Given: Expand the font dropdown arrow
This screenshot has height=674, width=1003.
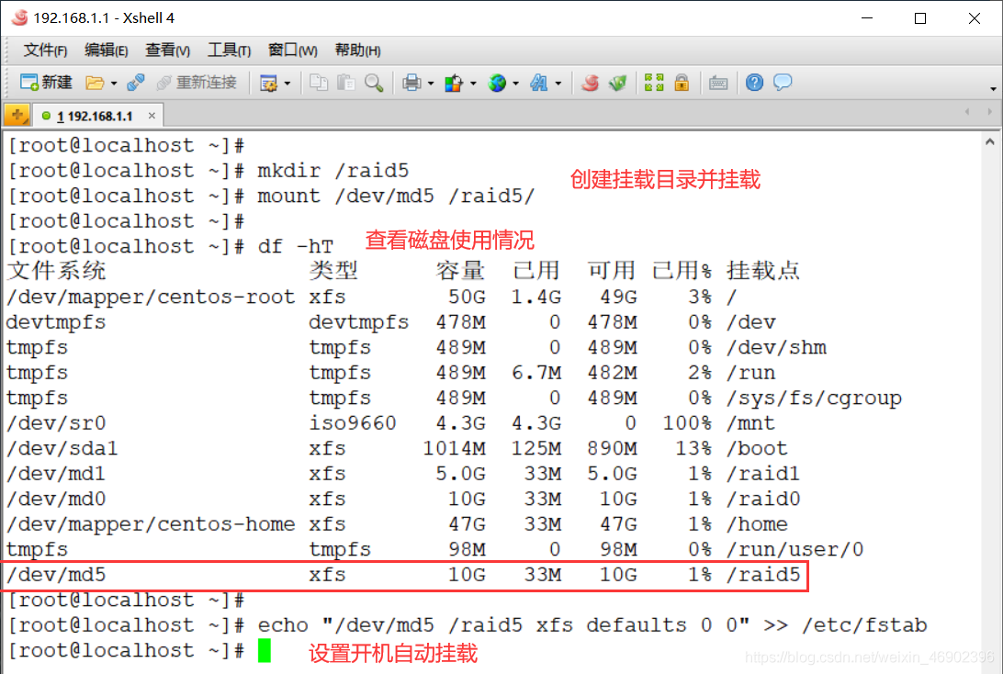Looking at the screenshot, I should click(x=558, y=84).
